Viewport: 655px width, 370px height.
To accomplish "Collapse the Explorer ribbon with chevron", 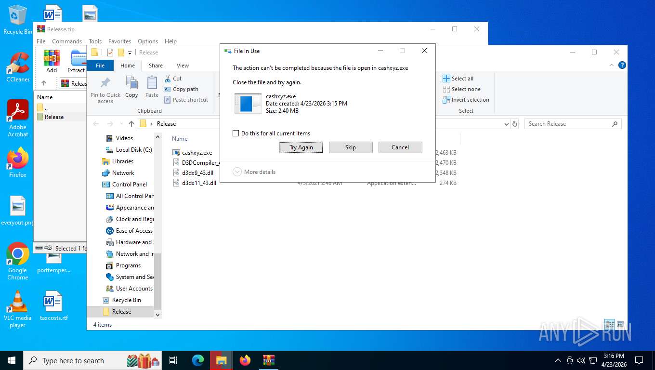I will pos(612,65).
